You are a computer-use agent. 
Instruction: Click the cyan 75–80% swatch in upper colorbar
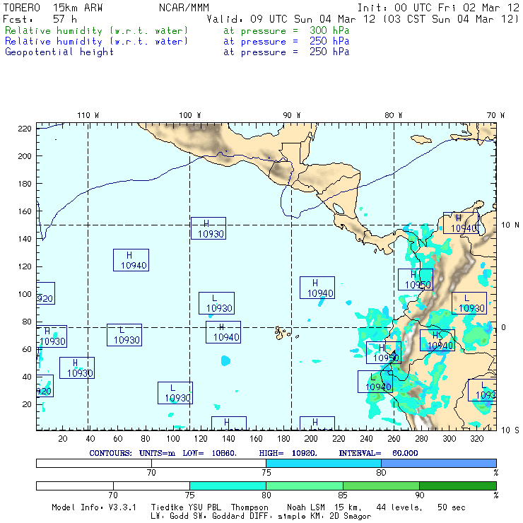(324, 463)
